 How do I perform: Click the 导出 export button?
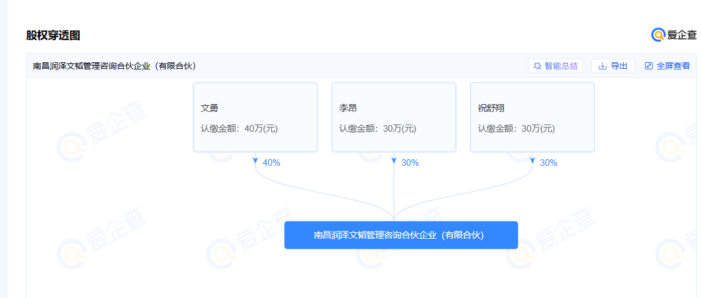click(x=613, y=66)
